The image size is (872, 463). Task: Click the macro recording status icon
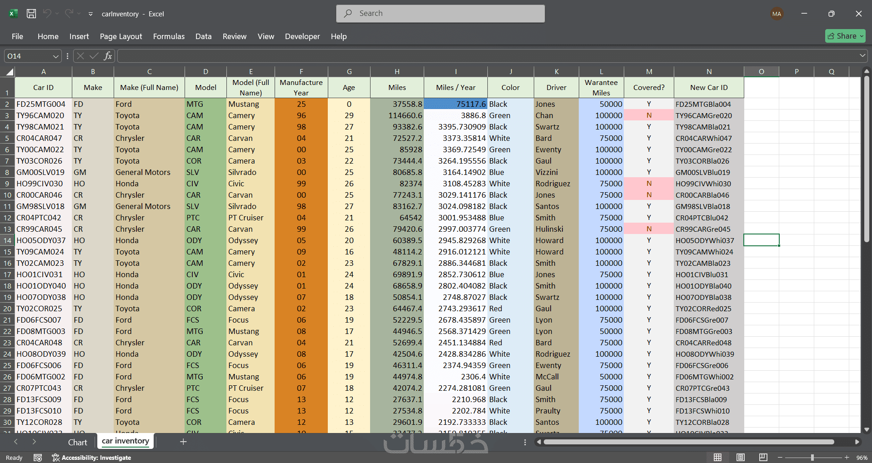pyautogui.click(x=38, y=458)
